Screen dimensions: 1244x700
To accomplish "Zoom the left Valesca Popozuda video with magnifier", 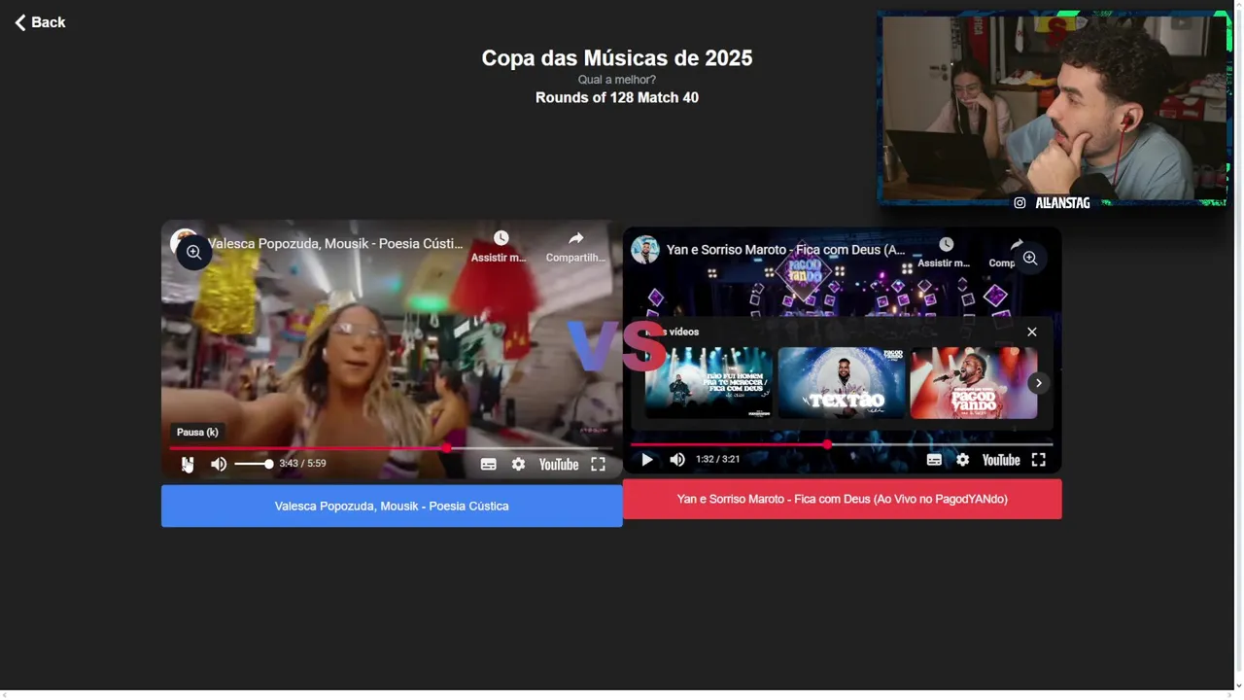I will [193, 253].
